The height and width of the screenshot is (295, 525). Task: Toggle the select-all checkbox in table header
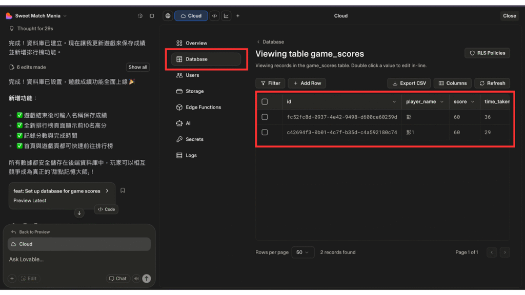(265, 102)
